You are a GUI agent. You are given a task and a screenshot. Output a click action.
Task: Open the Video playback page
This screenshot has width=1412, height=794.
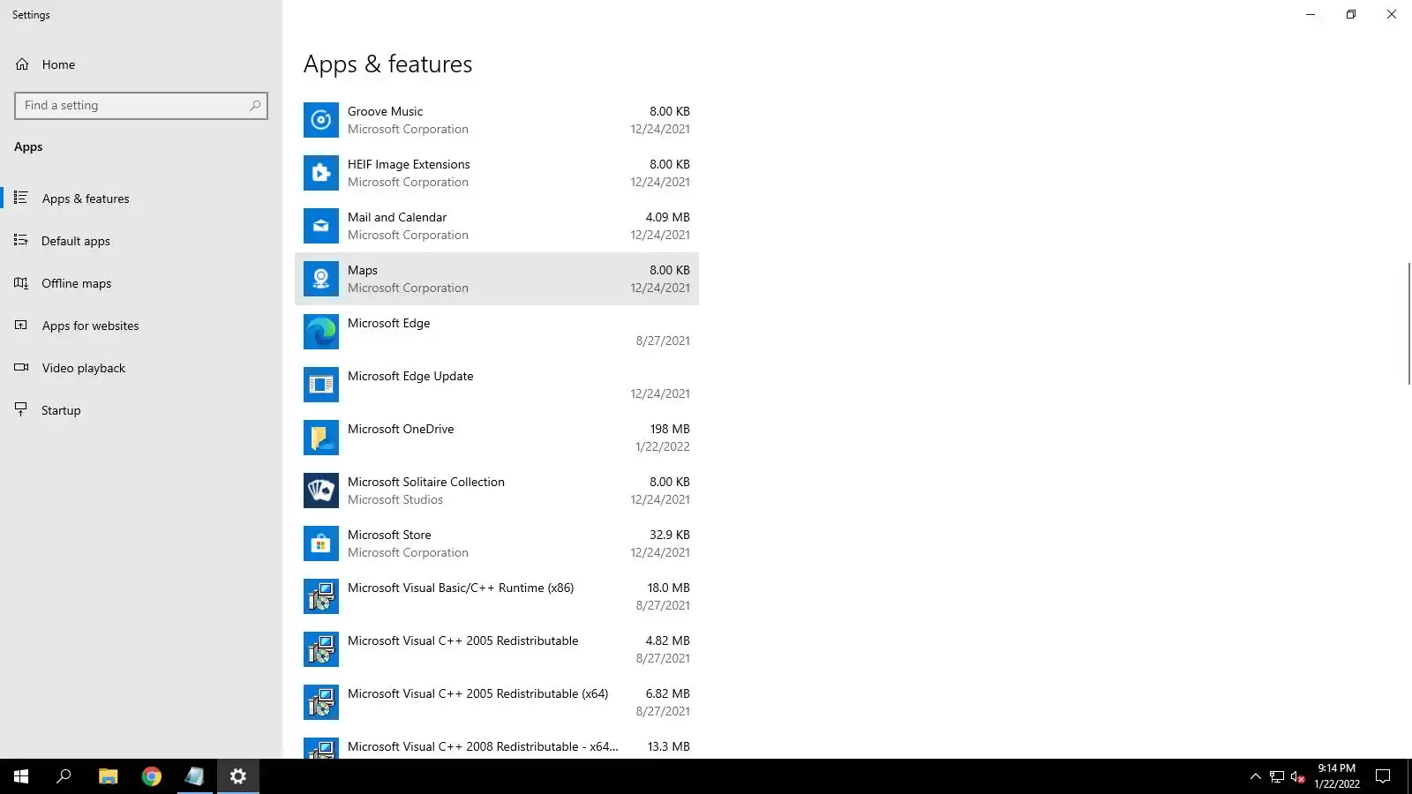point(141,368)
